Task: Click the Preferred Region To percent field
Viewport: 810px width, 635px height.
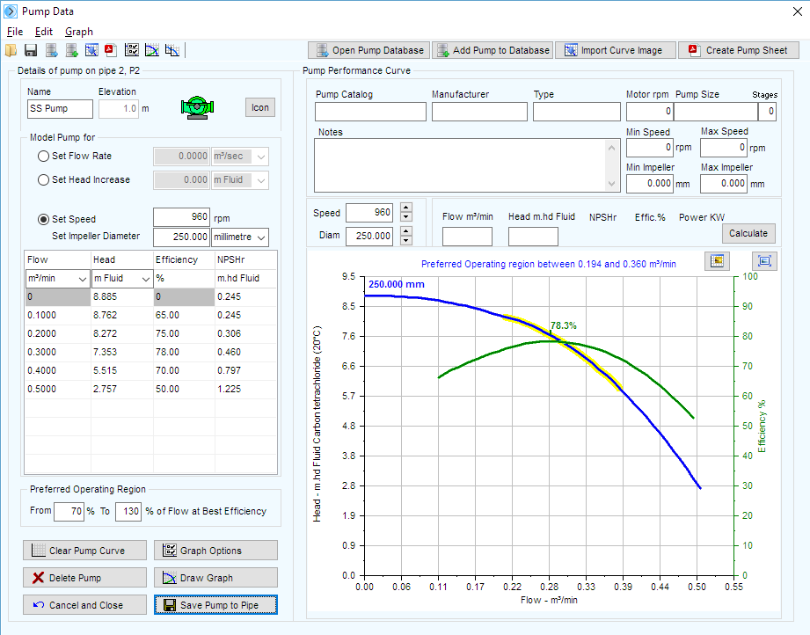Action: 128,512
